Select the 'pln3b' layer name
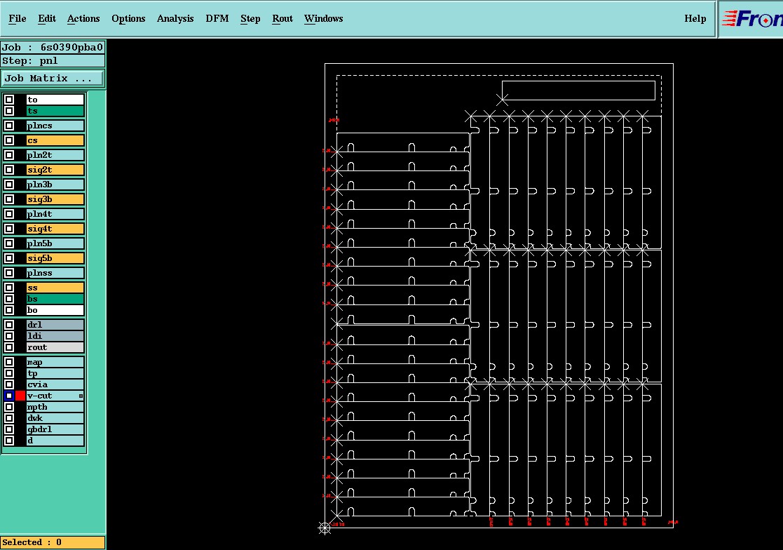 [55, 185]
